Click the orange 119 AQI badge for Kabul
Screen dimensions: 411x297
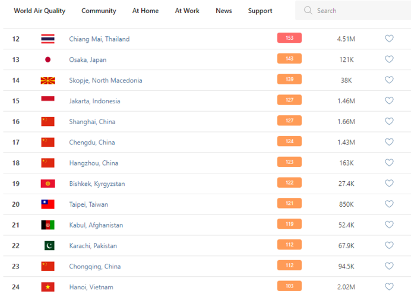pos(289,225)
